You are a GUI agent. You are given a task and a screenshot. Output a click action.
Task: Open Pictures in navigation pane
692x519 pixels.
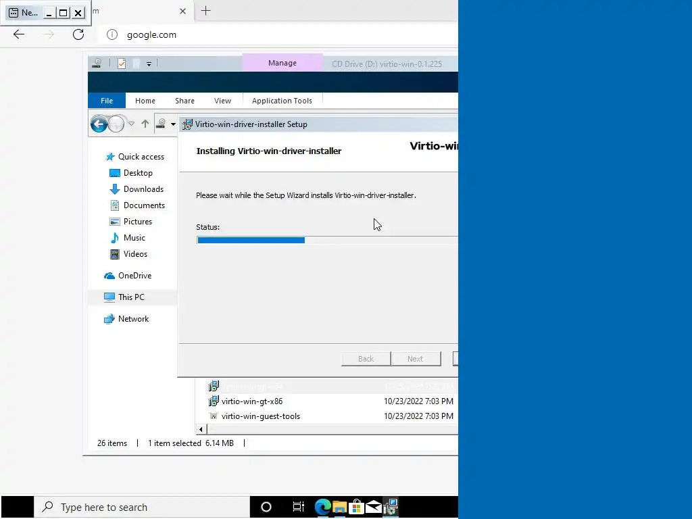[x=130, y=222]
